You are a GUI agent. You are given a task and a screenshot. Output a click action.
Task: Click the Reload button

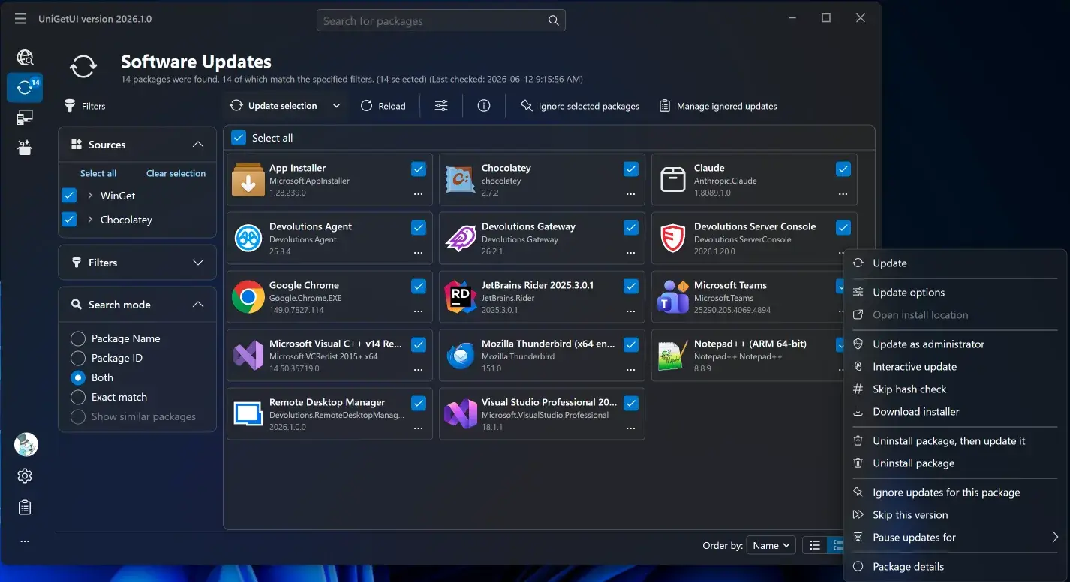[383, 106]
